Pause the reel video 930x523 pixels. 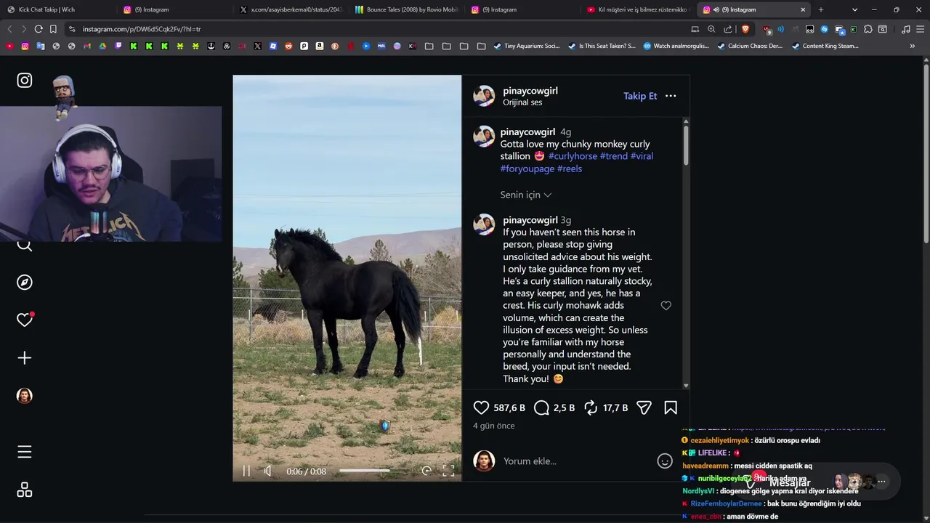(x=246, y=471)
